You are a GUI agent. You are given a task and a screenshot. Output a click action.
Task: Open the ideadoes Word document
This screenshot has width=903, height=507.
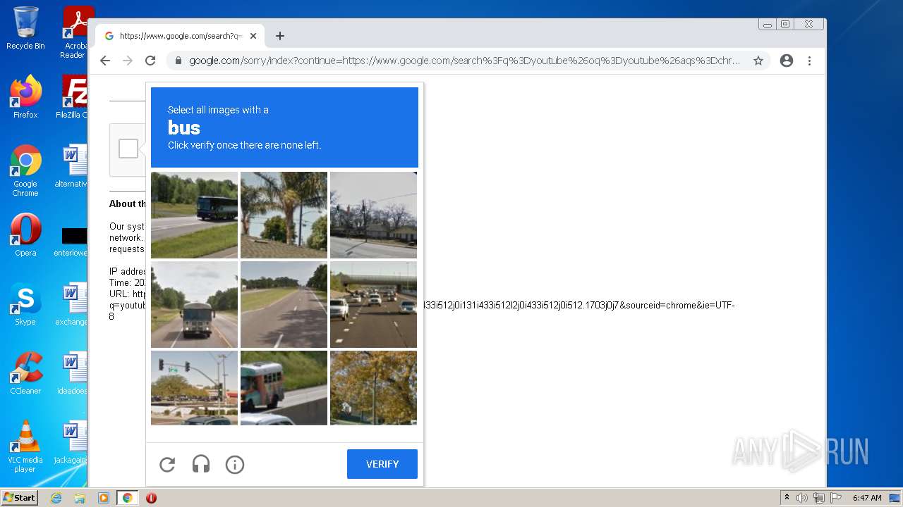coord(73,373)
